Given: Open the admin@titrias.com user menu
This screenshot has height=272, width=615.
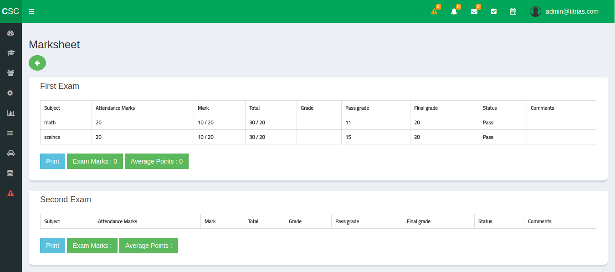Looking at the screenshot, I should 564,11.
